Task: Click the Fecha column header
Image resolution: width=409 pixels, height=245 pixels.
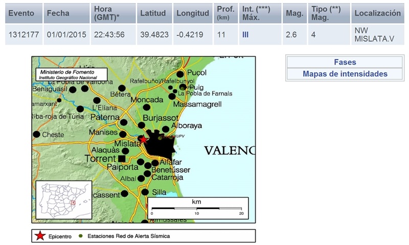Action: click(58, 13)
